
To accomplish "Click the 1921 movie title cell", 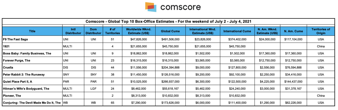I will (7, 46).
